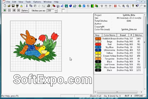Click the zoom out magnifier icon

[128, 6]
